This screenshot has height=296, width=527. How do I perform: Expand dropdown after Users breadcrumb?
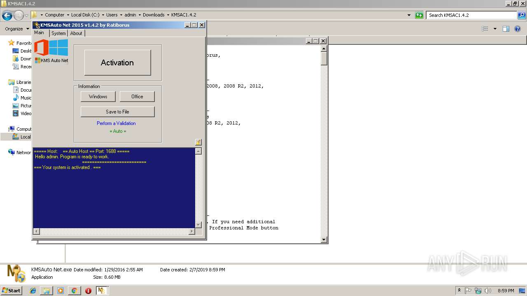pyautogui.click(x=121, y=15)
